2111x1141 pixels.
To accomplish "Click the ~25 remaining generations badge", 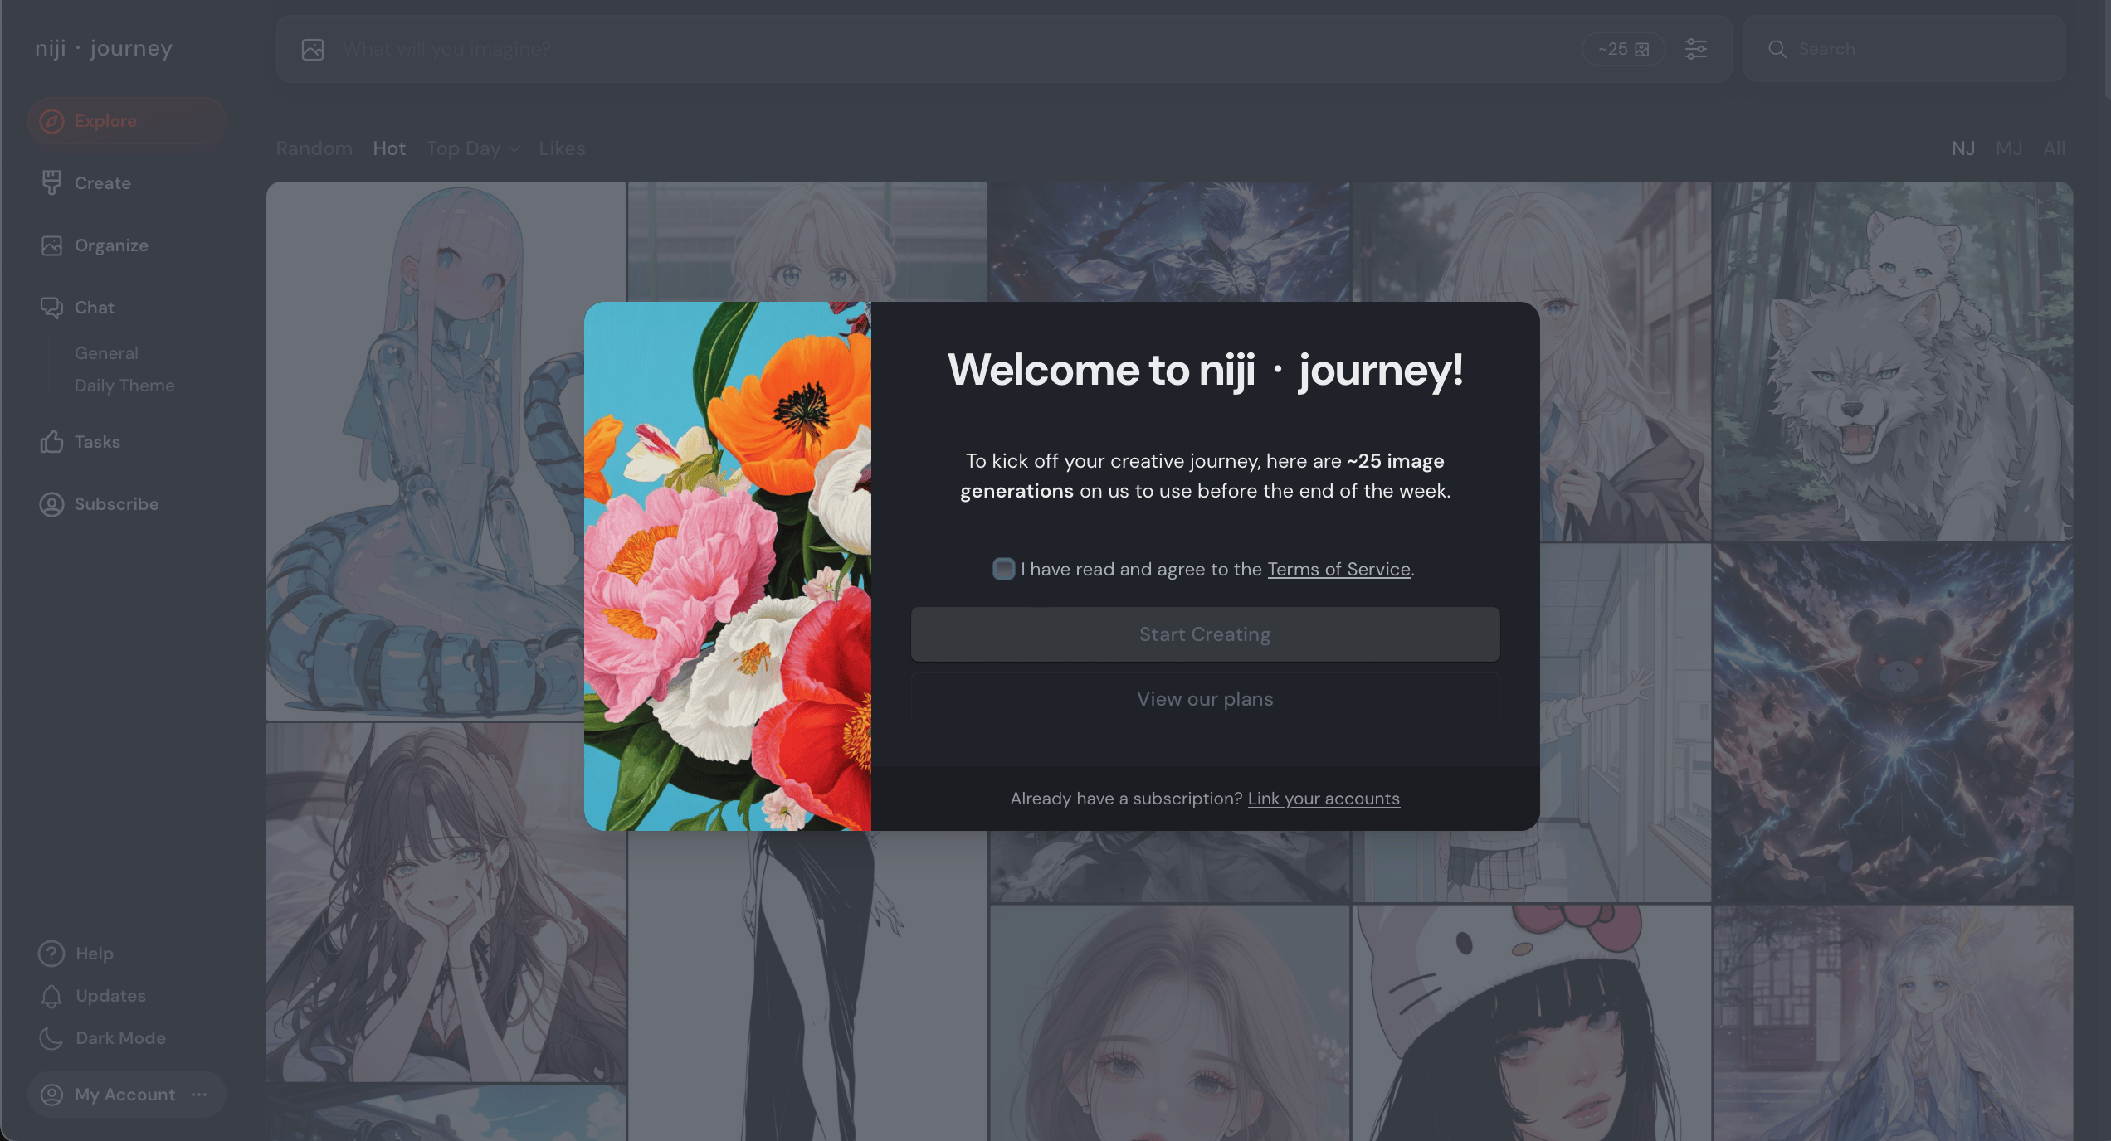I will 1624,49.
